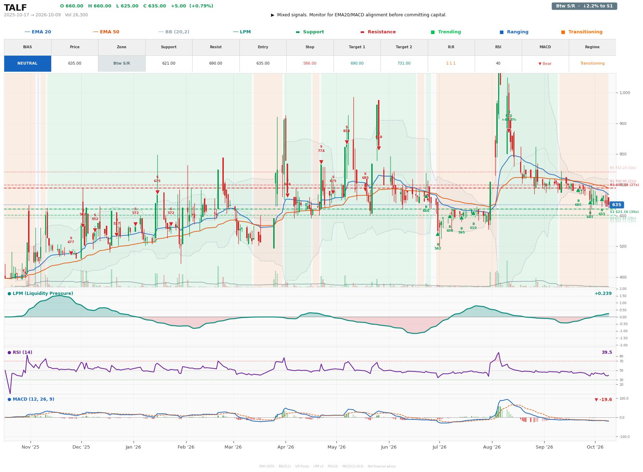
Task: Click the purple dot beside RSI (14)
Action: pos(9,352)
